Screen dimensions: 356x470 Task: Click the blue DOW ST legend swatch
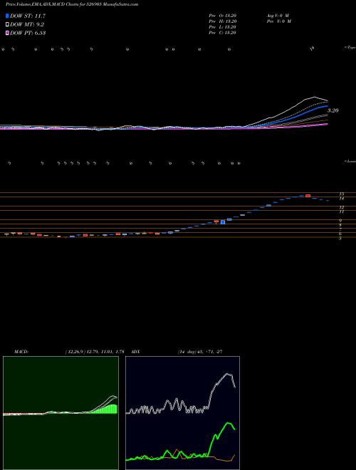[7, 16]
